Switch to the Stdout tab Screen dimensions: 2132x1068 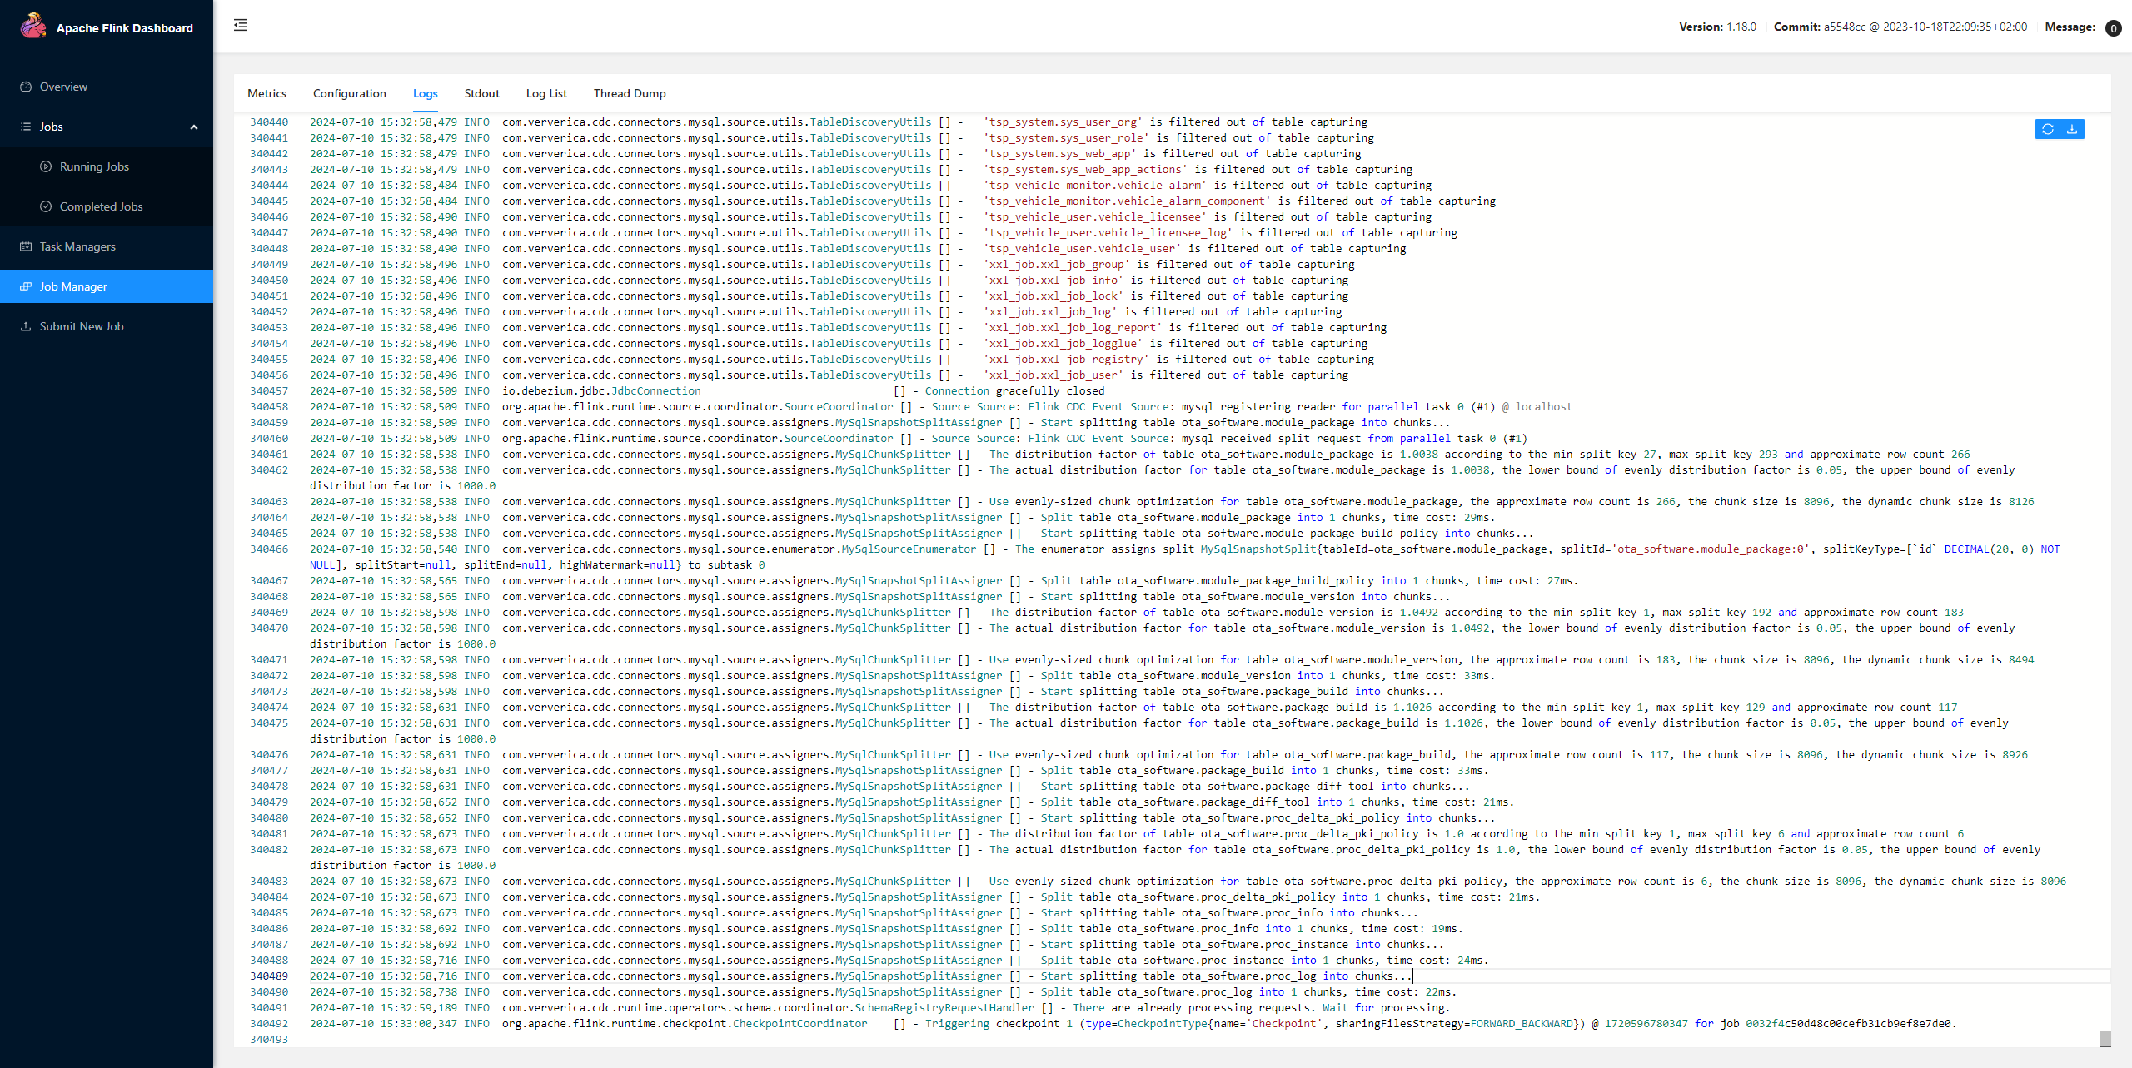click(482, 93)
